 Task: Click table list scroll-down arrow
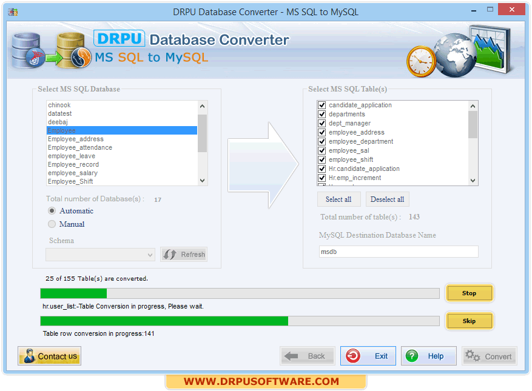point(473,181)
